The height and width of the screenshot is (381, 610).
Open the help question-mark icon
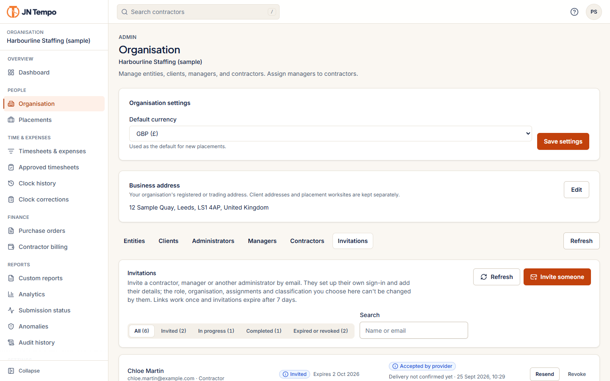[574, 12]
